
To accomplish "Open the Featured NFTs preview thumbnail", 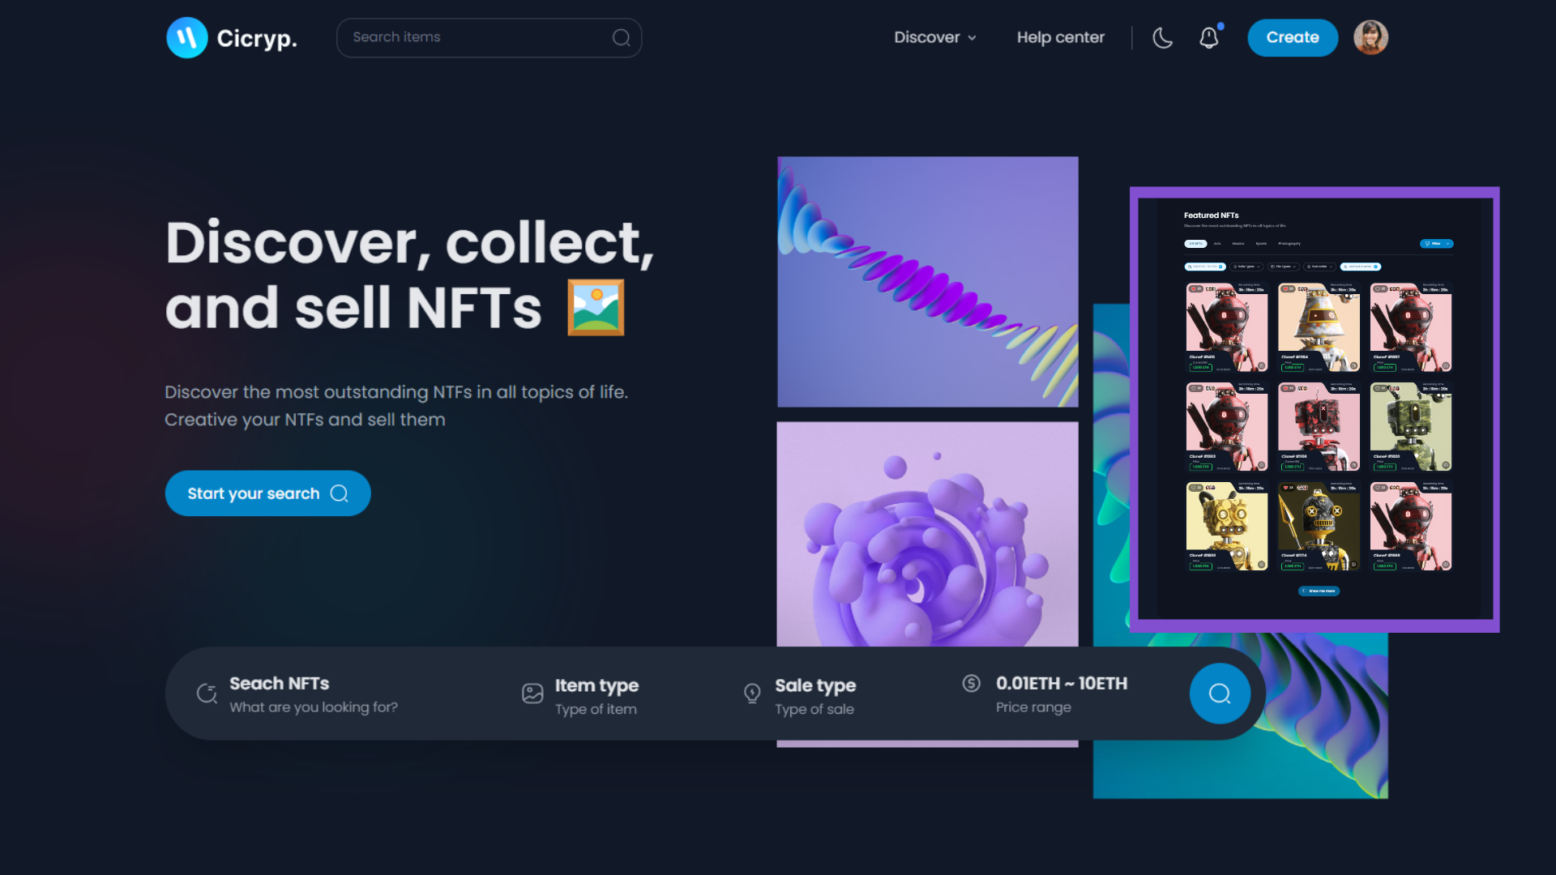I will coord(1314,410).
